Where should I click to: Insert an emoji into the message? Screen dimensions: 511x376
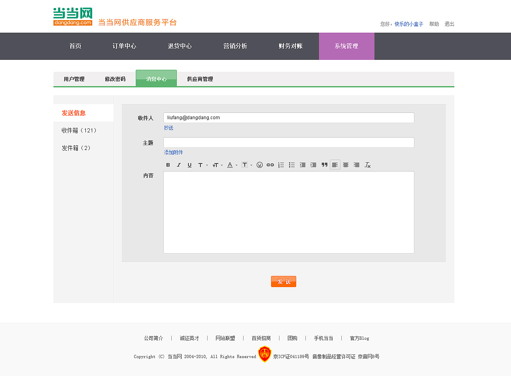click(x=259, y=165)
